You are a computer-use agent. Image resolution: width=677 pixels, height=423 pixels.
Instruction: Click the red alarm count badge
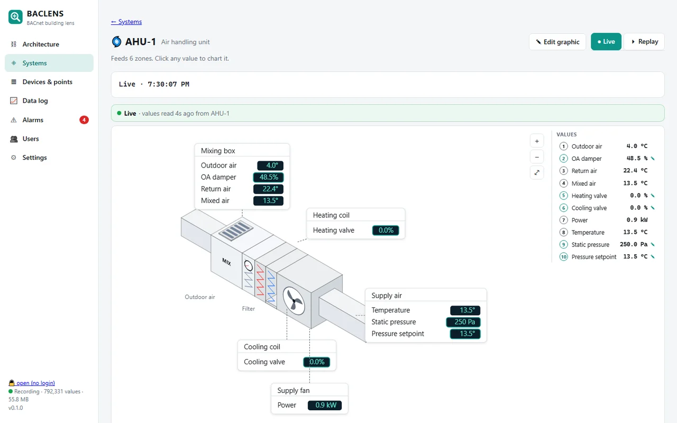(x=84, y=120)
